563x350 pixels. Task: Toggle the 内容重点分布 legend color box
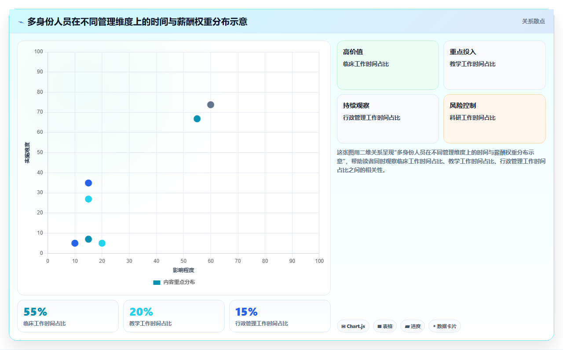(x=157, y=282)
